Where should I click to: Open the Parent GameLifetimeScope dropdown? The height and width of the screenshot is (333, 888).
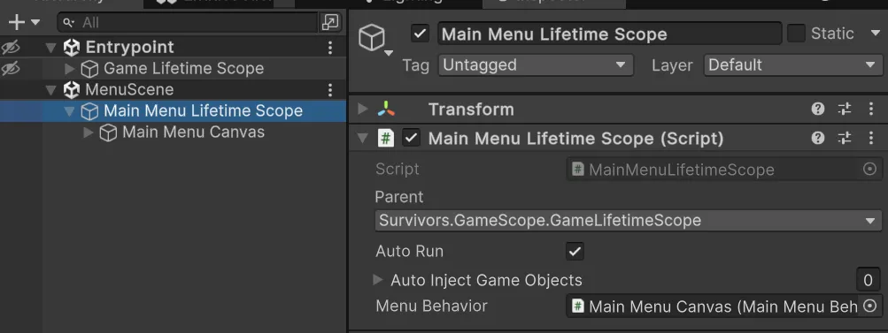coord(628,221)
